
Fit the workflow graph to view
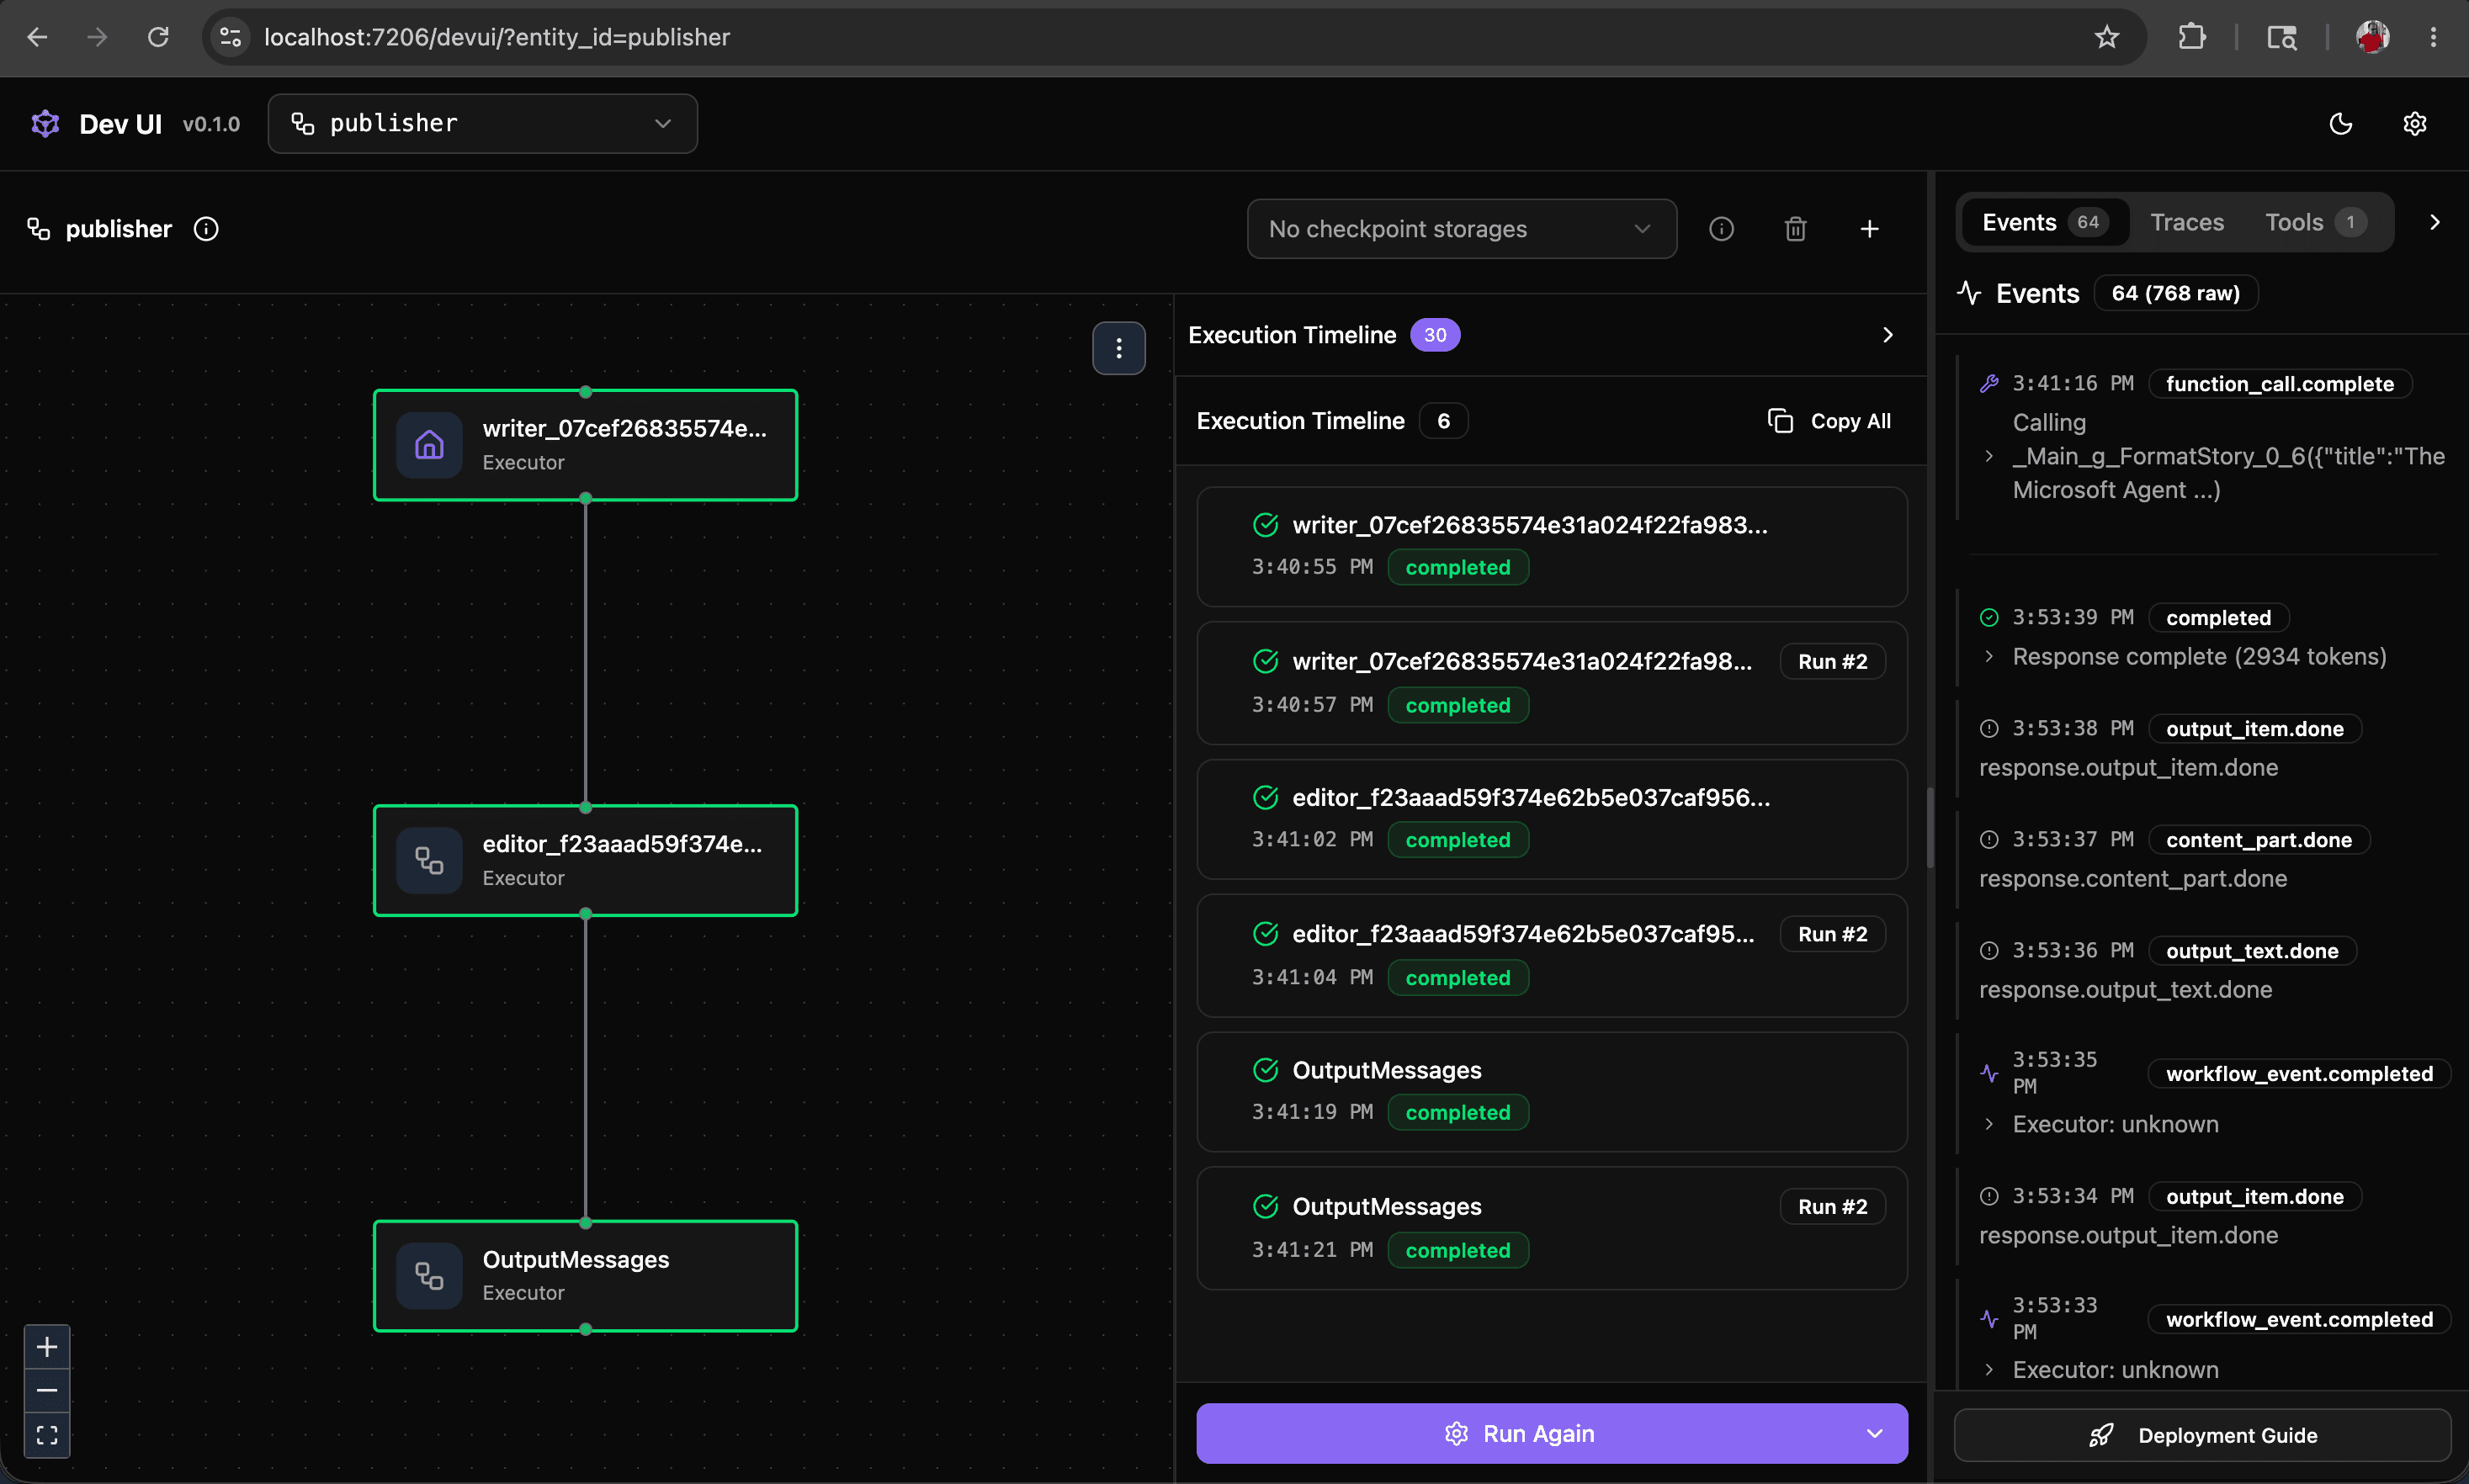[47, 1436]
